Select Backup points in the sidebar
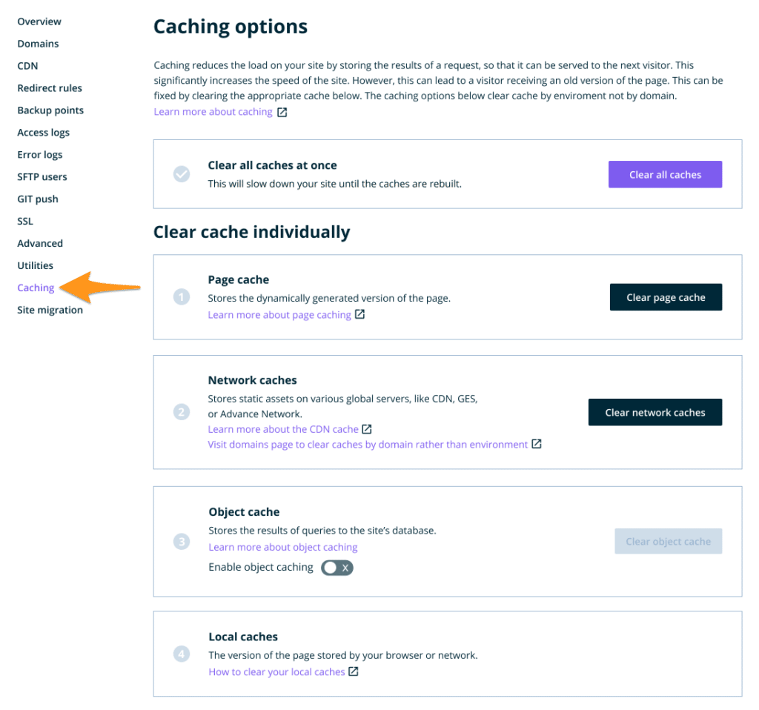Viewport: 759px width, 710px height. tap(50, 110)
